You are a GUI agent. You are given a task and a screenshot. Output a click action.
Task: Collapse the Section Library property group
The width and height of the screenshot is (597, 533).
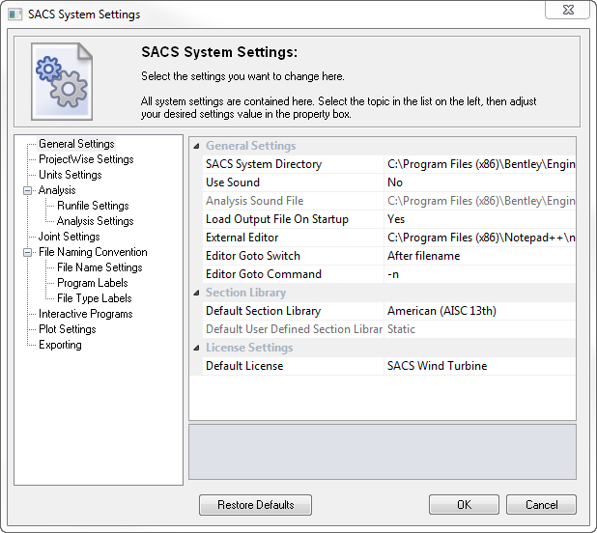(197, 293)
